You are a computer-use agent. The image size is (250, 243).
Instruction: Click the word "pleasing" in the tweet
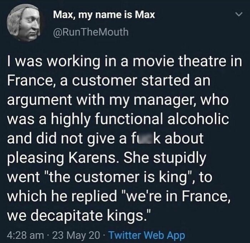(35, 157)
